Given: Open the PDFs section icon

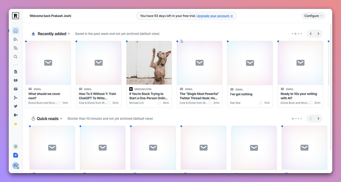Looking at the screenshot, I should [16, 98].
